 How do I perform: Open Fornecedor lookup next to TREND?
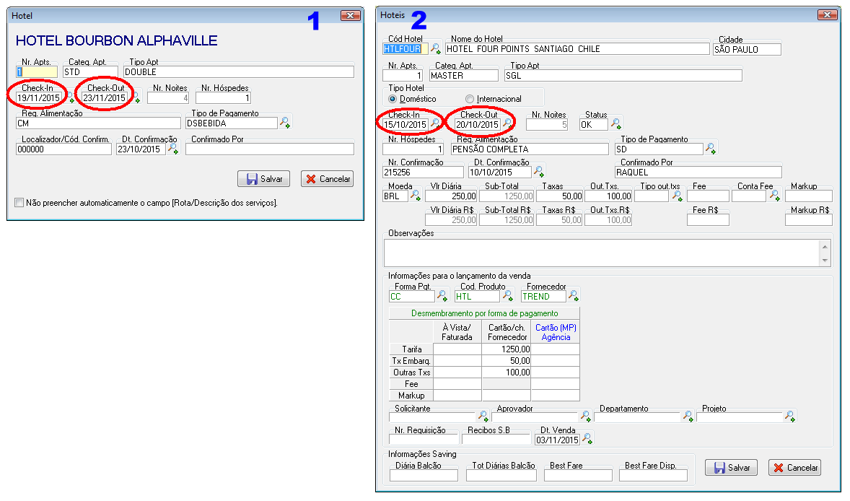tap(573, 296)
